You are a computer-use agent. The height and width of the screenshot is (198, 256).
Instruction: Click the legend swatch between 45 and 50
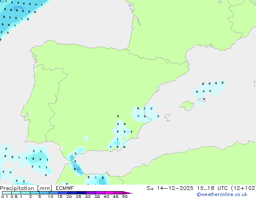click(x=119, y=193)
